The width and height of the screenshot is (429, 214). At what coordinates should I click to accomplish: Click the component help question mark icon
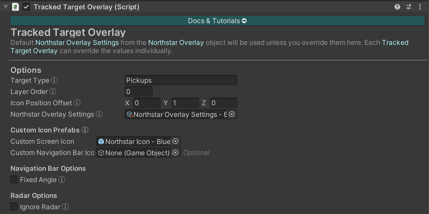coord(397,7)
